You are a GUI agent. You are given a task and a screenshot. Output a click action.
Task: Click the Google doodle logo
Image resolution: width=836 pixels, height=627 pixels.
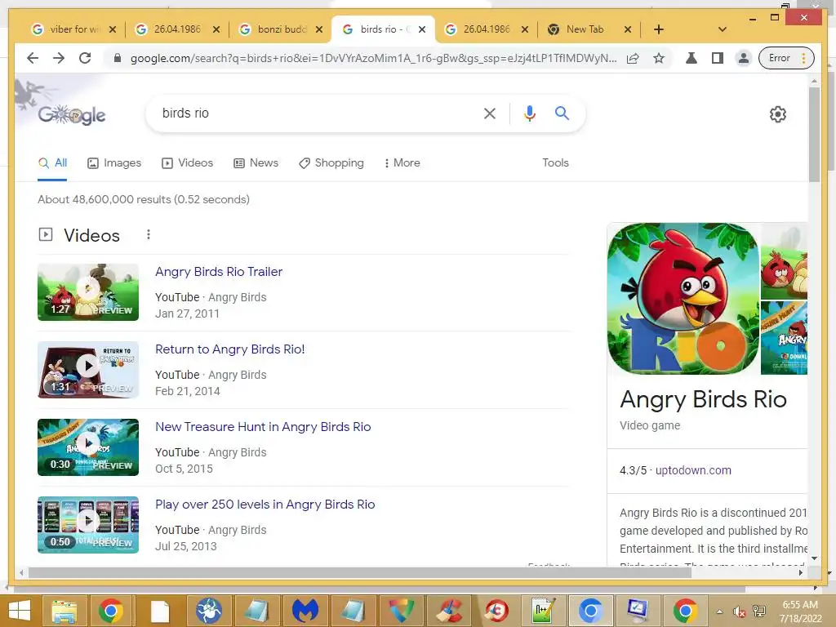[72, 114]
